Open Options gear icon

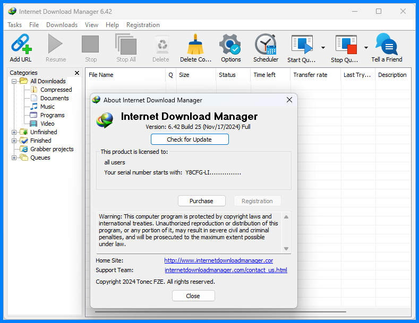tap(230, 44)
